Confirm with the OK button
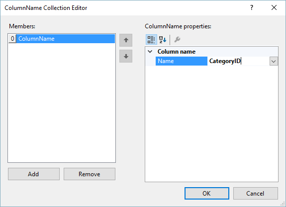This screenshot has height=207, width=286. [206, 193]
